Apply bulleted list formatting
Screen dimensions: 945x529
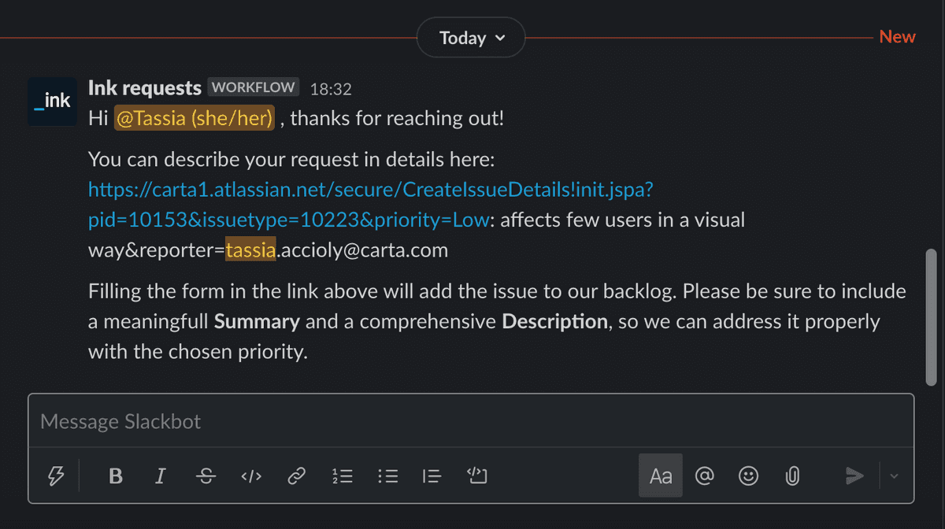[387, 475]
